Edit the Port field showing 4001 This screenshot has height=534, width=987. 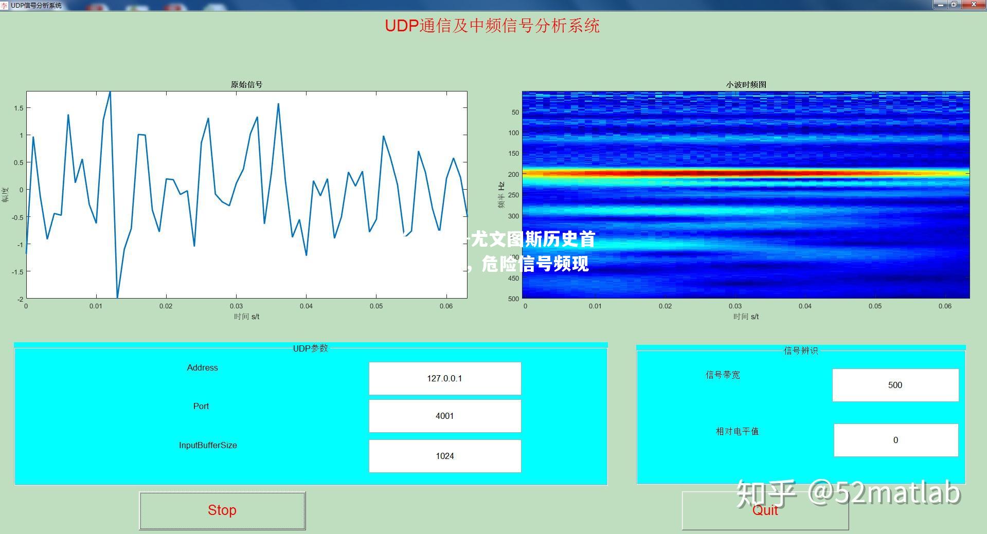(445, 416)
